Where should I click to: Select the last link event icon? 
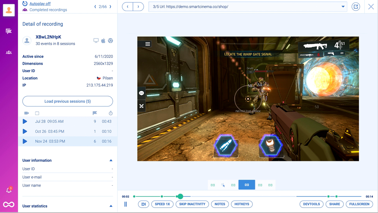click(270, 185)
